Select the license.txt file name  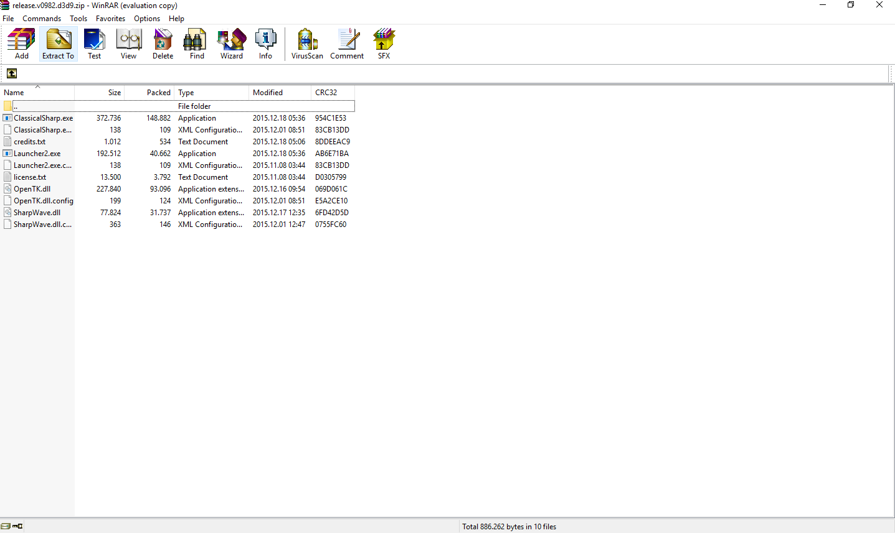click(x=30, y=177)
